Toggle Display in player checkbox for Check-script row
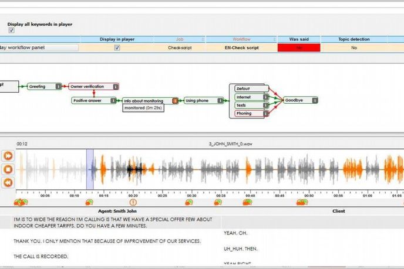404x269 pixels. click(117, 47)
